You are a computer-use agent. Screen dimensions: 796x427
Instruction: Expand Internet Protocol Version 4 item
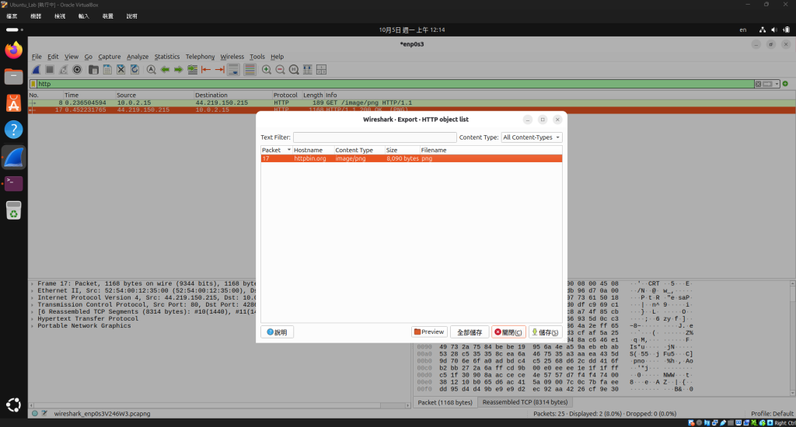33,297
